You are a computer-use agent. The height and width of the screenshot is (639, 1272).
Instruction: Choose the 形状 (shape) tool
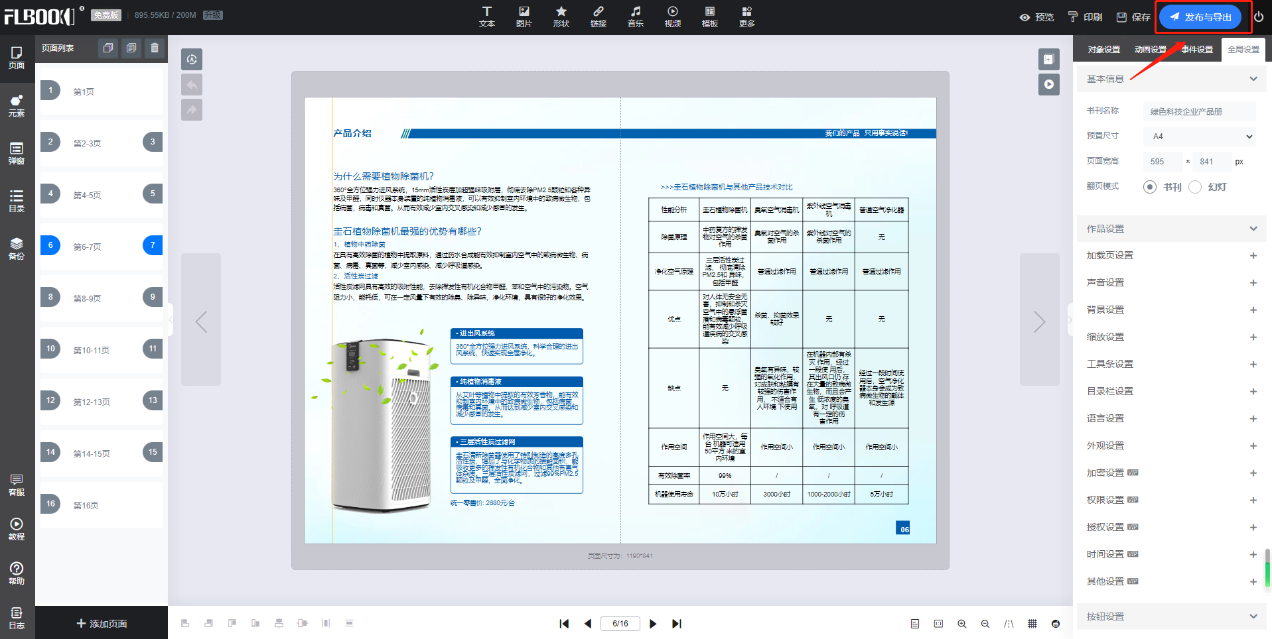(x=561, y=17)
